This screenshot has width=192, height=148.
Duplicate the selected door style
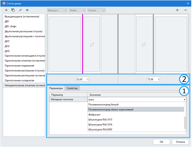click(x=13, y=10)
